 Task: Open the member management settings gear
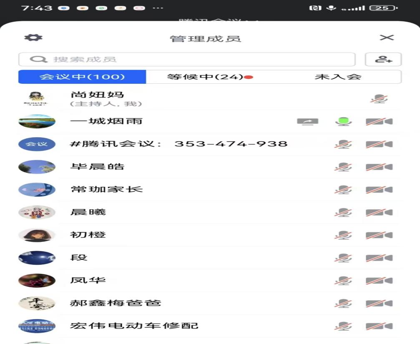(33, 38)
